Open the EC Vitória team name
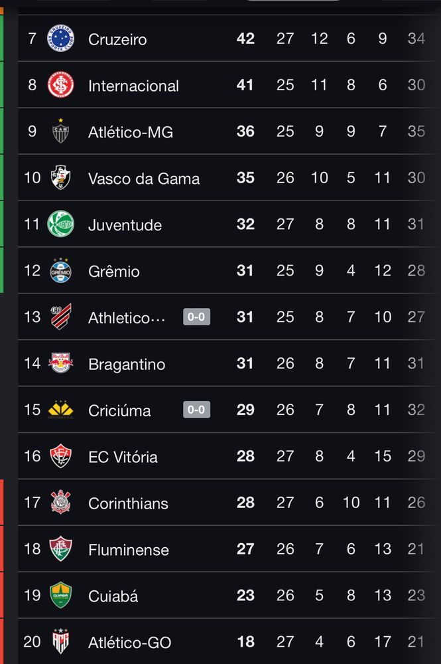 [123, 457]
